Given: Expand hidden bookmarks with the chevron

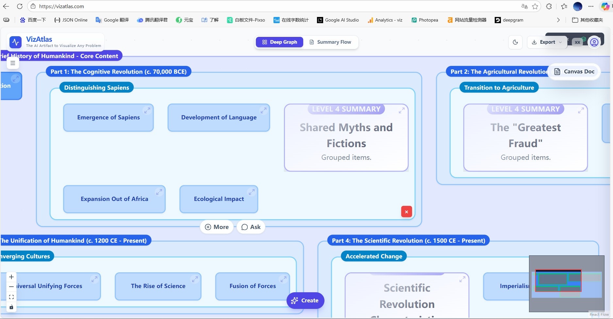Looking at the screenshot, I should coord(558,20).
